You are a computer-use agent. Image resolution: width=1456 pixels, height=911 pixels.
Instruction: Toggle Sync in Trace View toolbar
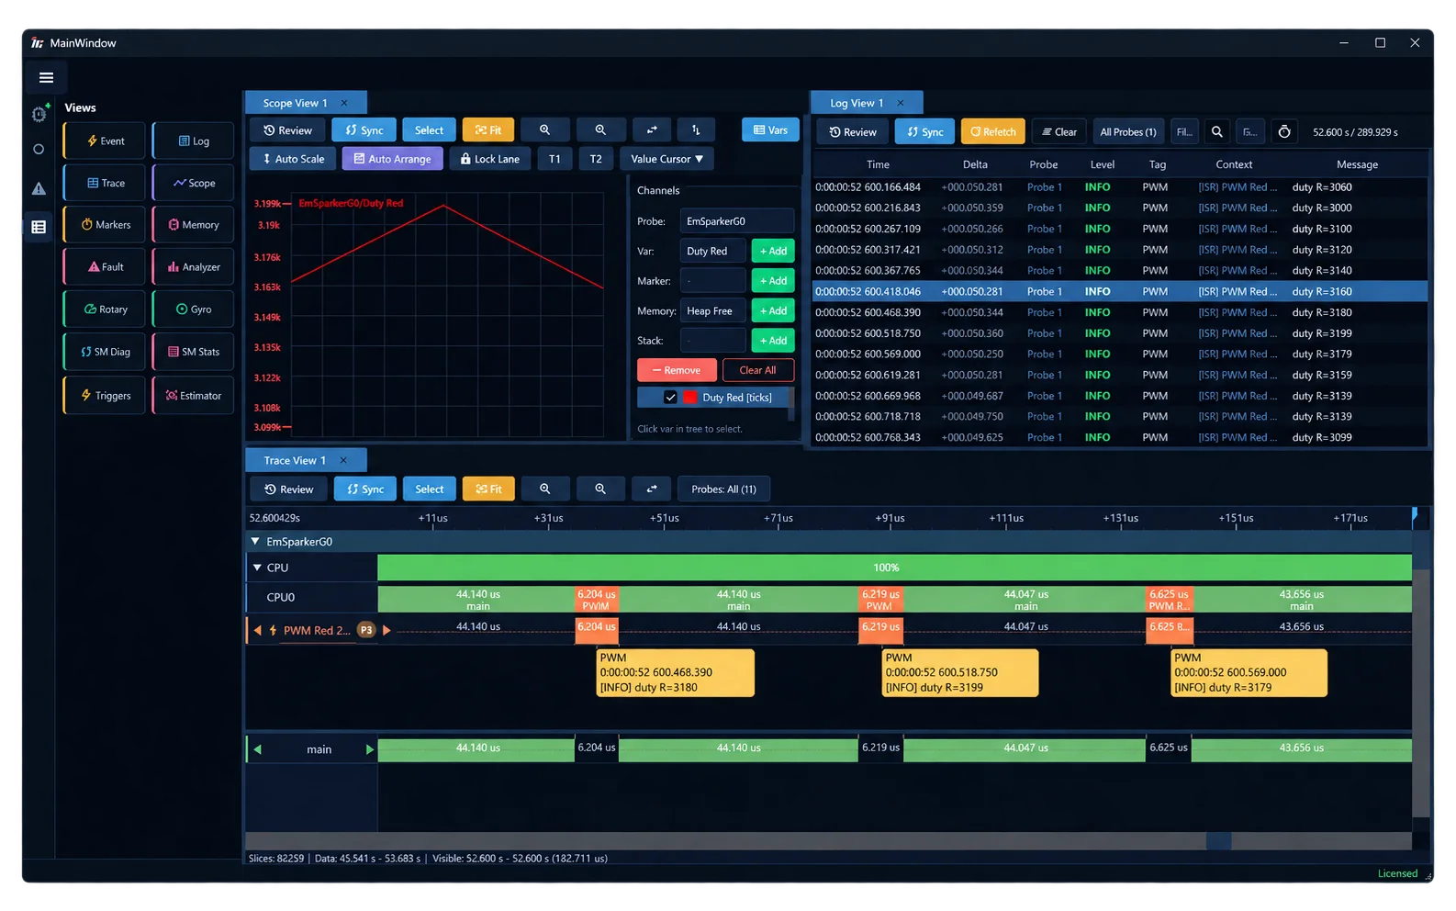tap(365, 489)
